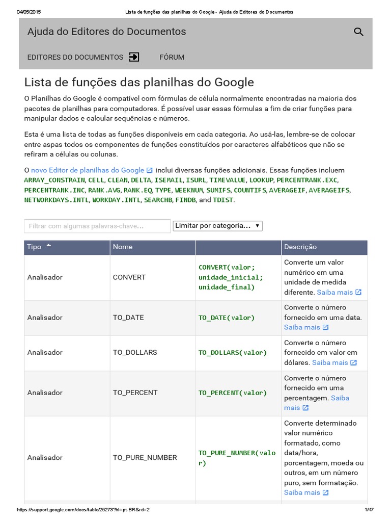Click Saiba mais in the CONVERT description
This screenshot has height=522, width=391.
pos(335,292)
